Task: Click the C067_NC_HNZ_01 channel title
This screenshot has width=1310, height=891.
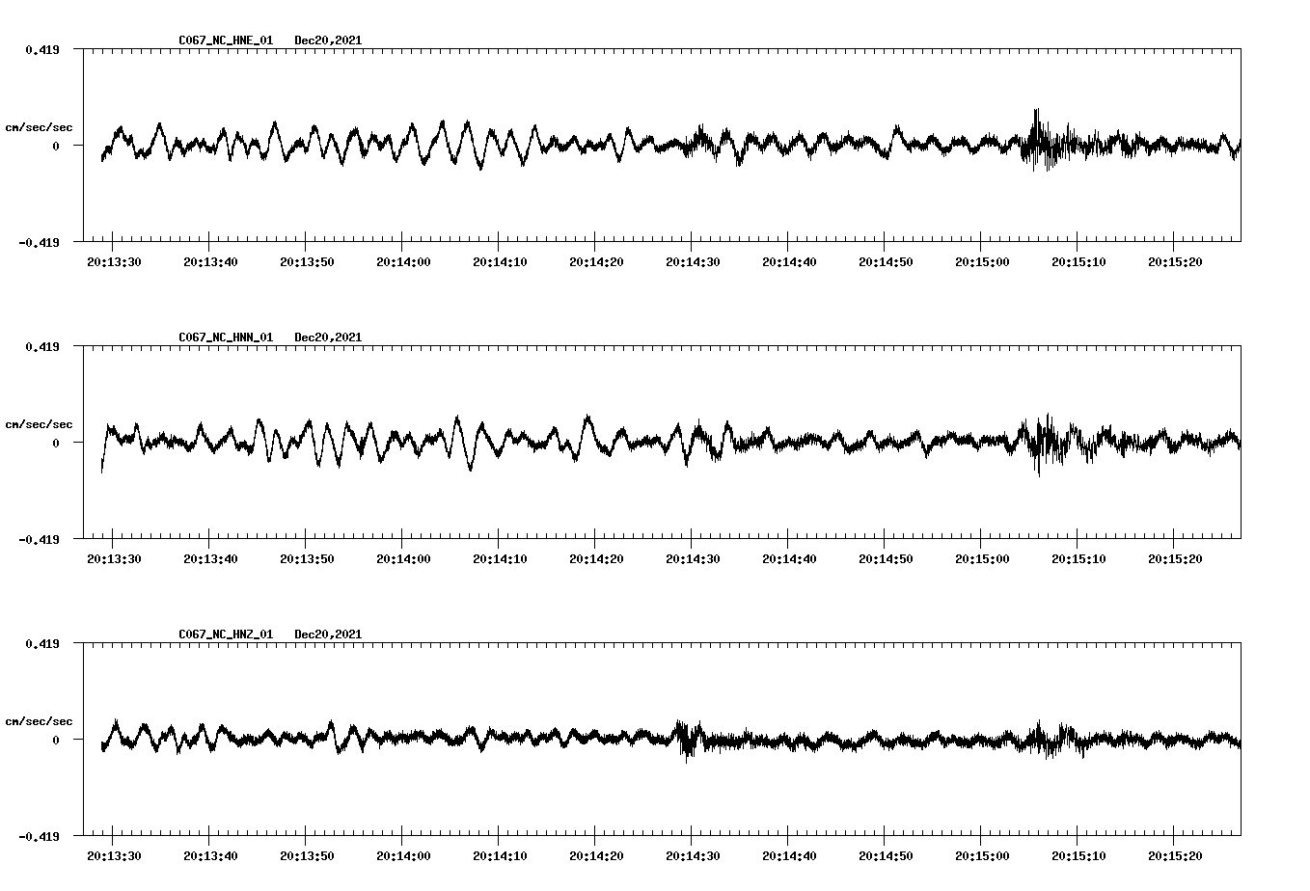Action: 226,634
